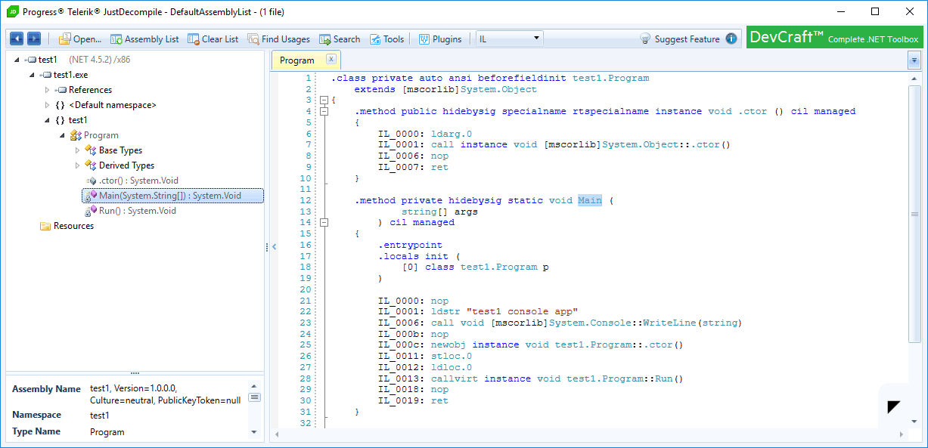Collapse the test1.exe tree node
Viewport: 928px width, 448px height.
click(32, 75)
